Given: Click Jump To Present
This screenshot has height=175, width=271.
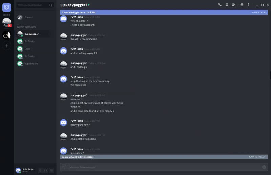Looking at the screenshot, I should [257, 157].
